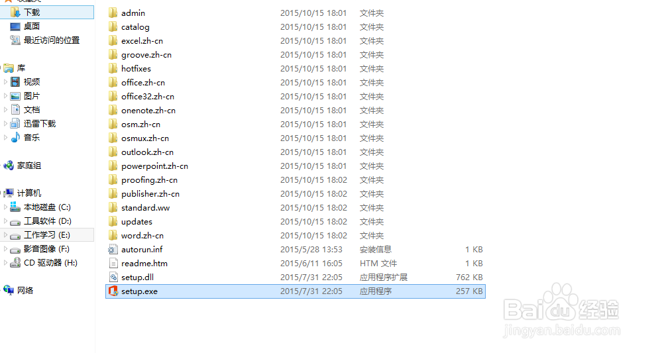Screen dimensions: 656x353
Task: Expand the 影音图像 (F:) drive node
Action: click(x=5, y=249)
